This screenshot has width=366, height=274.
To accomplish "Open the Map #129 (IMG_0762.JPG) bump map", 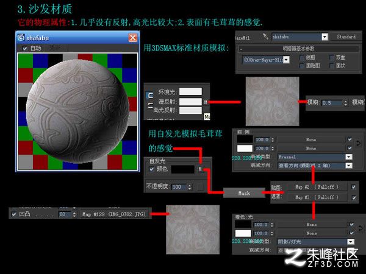I will pos(114,214).
